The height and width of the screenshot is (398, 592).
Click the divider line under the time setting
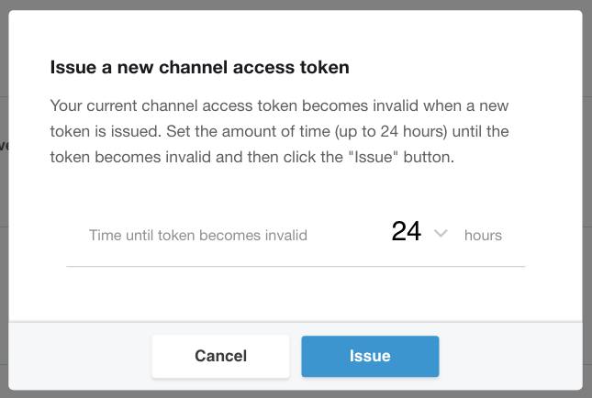tap(294, 267)
